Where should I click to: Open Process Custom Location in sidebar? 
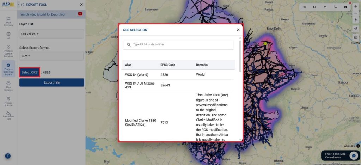click(8, 51)
